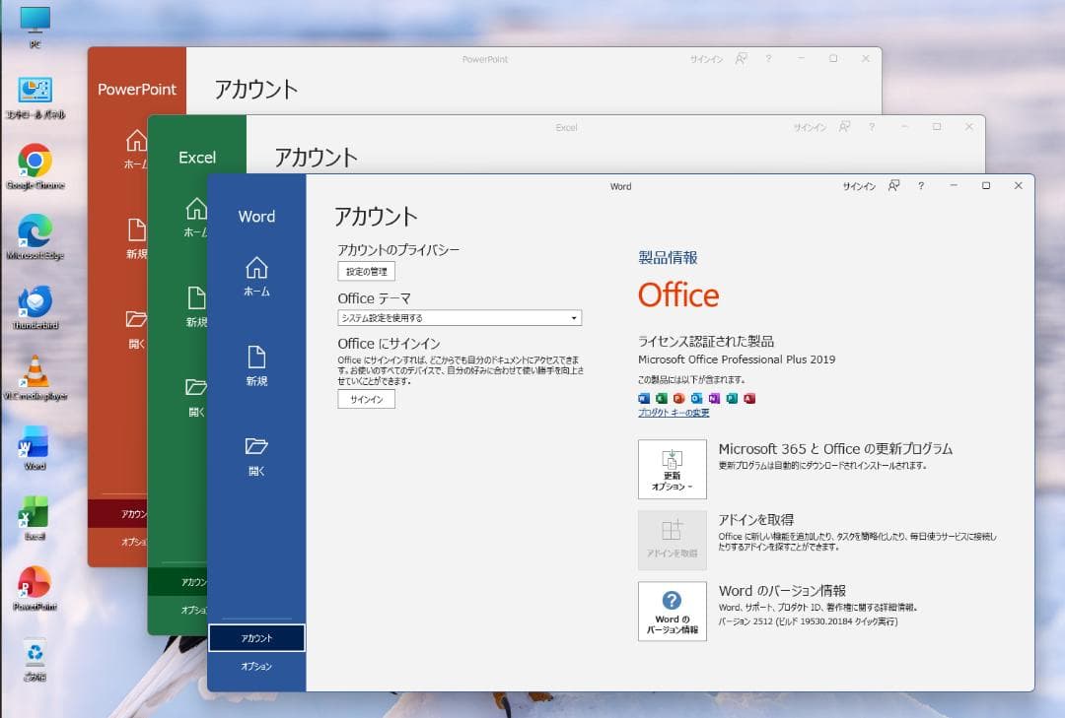Image resolution: width=1065 pixels, height=718 pixels.
Task: Open the Word desktop shortcut
Action: click(x=35, y=448)
